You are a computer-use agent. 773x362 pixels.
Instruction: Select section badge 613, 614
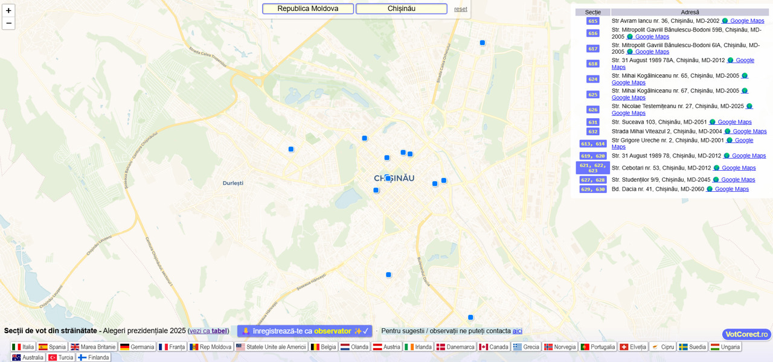[x=593, y=144]
